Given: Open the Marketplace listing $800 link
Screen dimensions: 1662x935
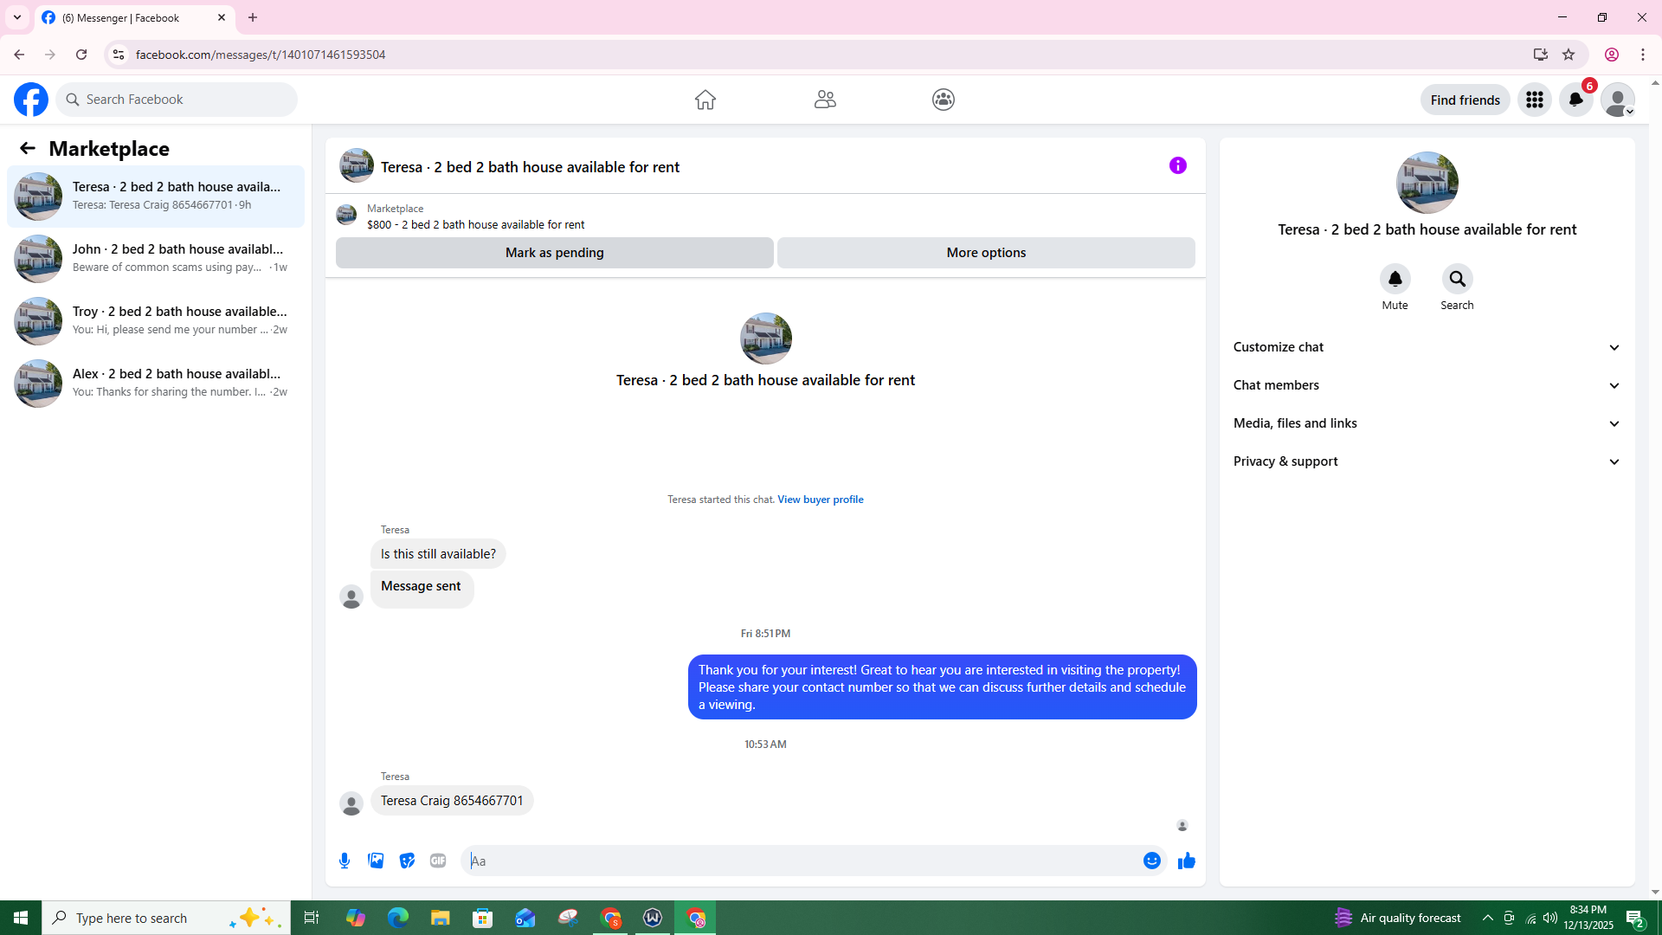Looking at the screenshot, I should pyautogui.click(x=475, y=224).
